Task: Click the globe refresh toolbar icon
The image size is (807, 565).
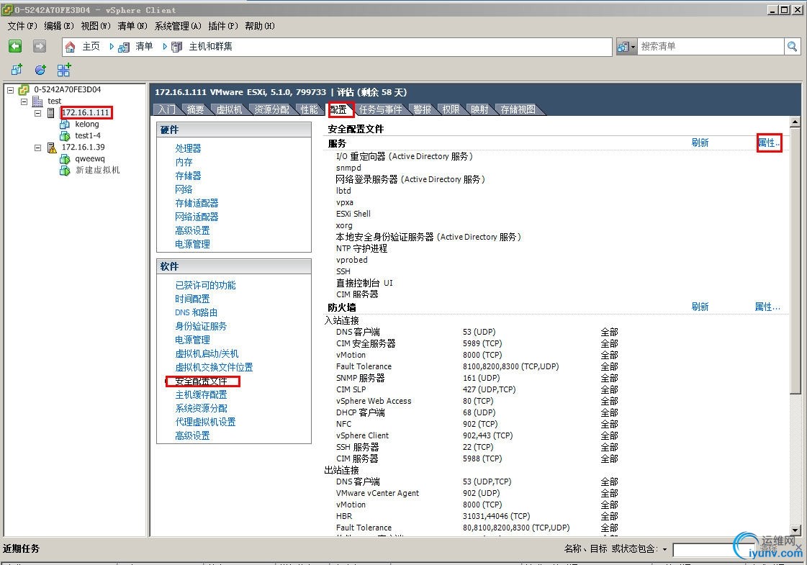Action: 40,70
